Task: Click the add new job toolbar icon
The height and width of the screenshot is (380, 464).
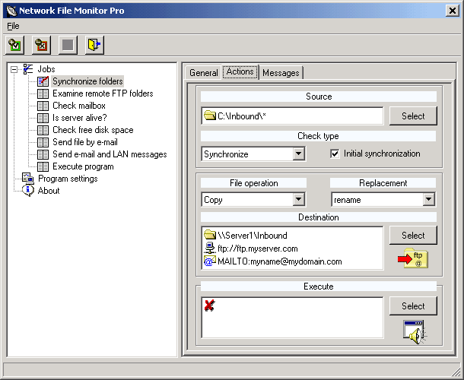Action: [14, 46]
